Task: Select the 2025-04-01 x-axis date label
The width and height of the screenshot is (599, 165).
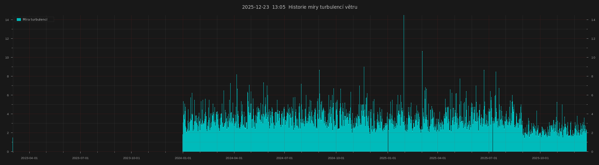Action: point(438,158)
